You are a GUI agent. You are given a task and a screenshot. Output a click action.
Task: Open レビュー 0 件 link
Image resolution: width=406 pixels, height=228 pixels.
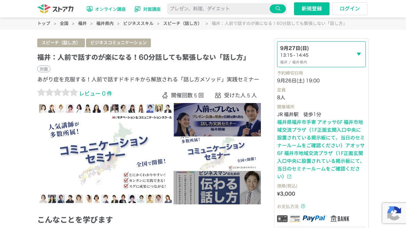coord(96,94)
